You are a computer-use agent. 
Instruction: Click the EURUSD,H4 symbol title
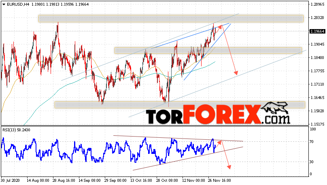(18, 4)
